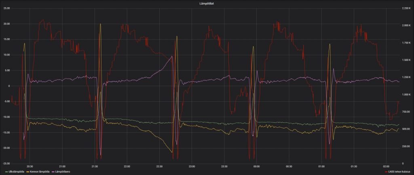
Task: Toggle the Lämpötilaero series label
Action: 63,171
